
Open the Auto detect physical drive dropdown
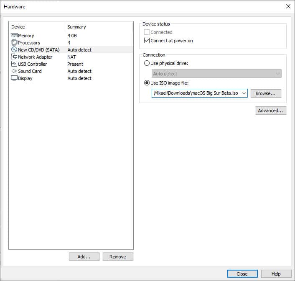point(216,74)
